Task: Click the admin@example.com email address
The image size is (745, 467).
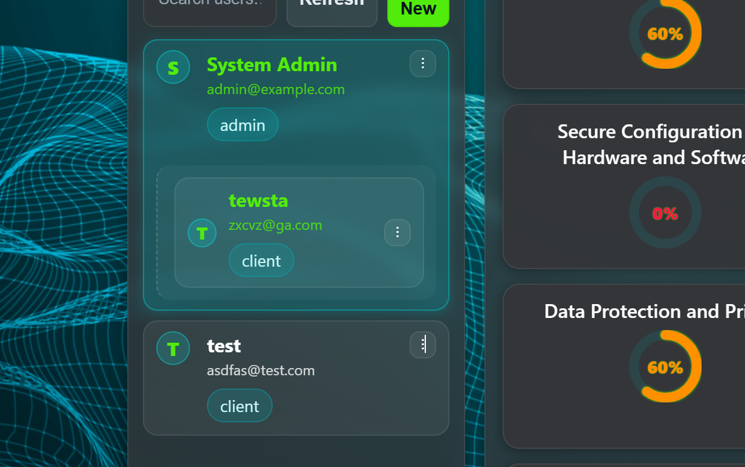Action: click(x=276, y=90)
